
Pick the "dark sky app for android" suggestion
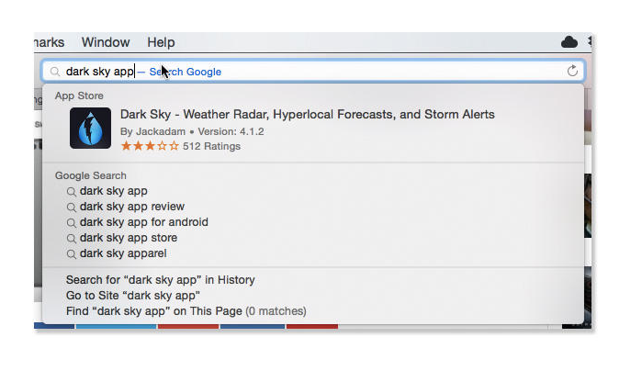tap(144, 222)
